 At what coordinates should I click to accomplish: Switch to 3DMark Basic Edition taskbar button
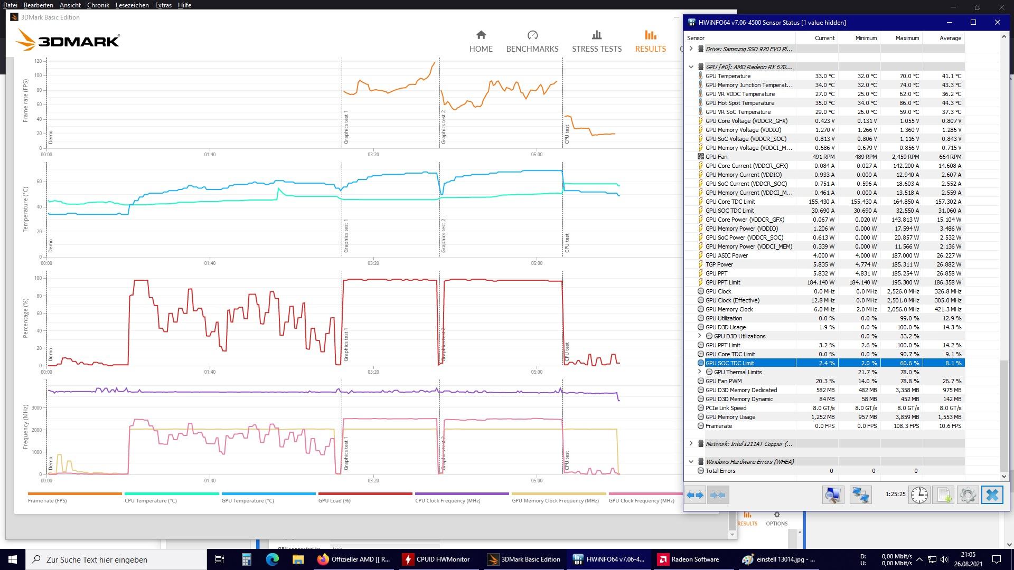(524, 559)
